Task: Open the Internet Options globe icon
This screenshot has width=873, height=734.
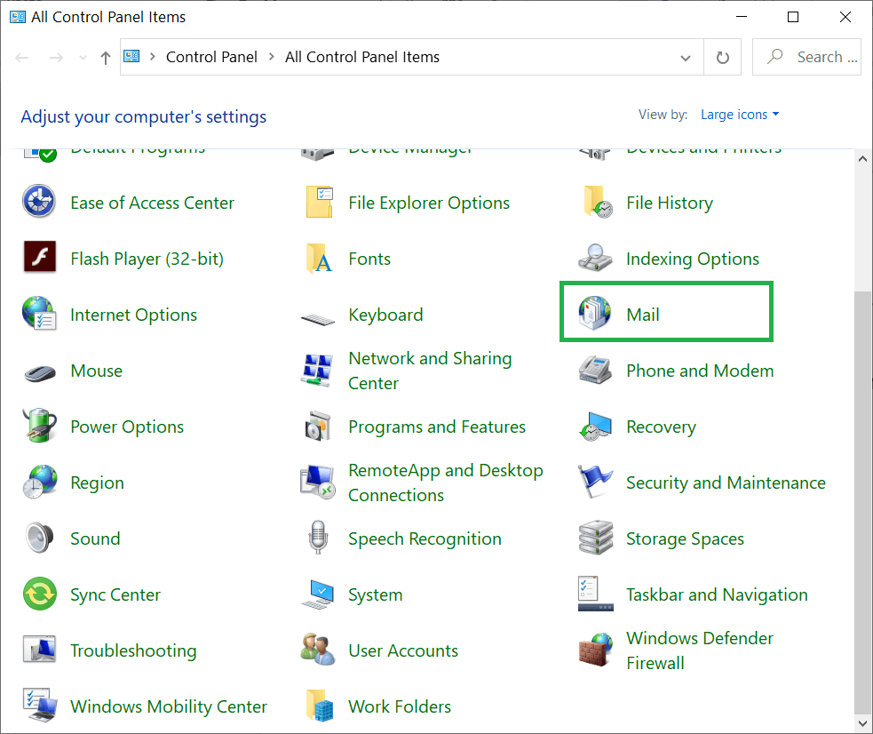Action: [x=39, y=314]
